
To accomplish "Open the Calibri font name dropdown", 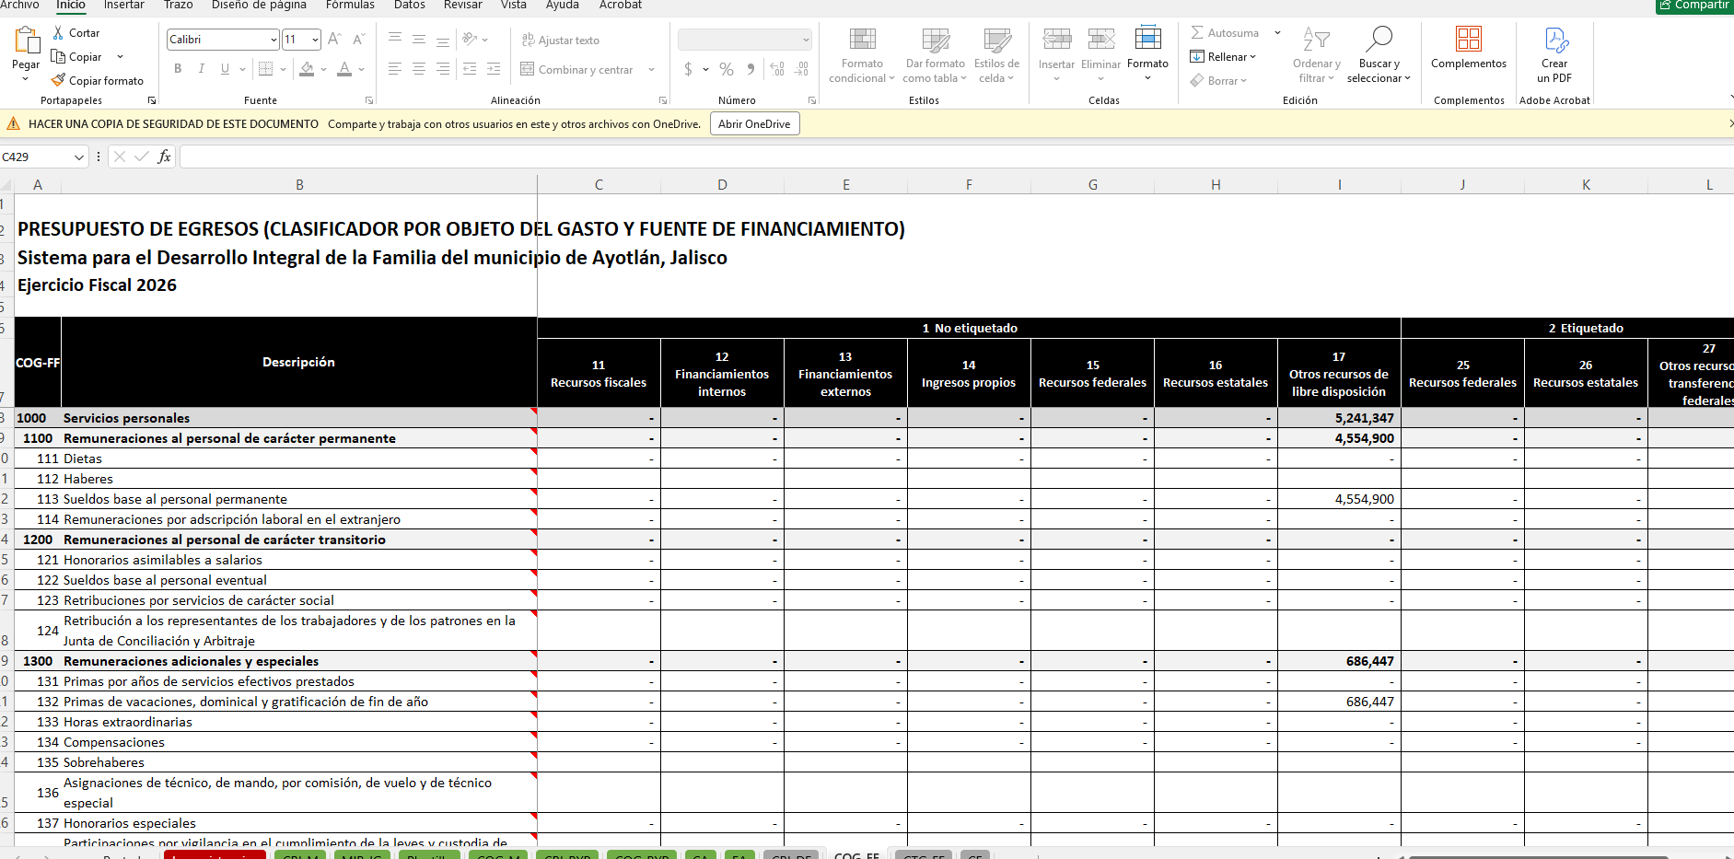I will pos(273,40).
